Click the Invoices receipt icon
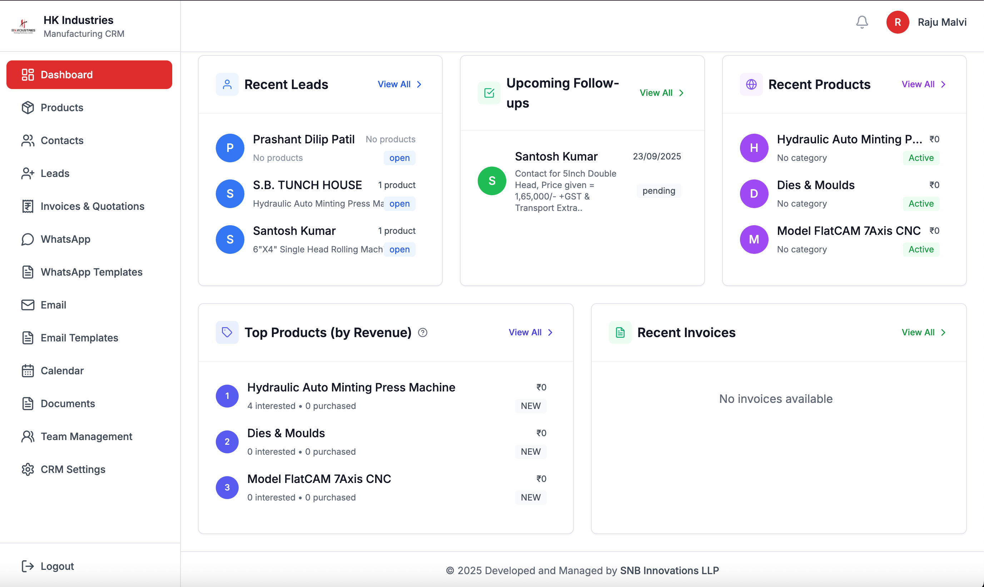Screen dimensions: 984x587 28,206
